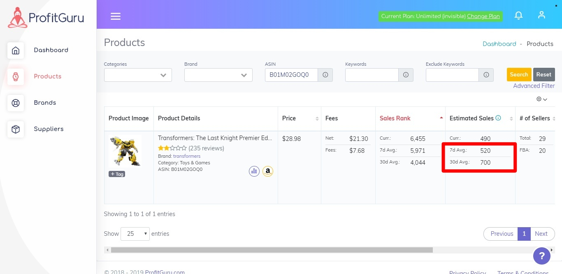Click the ASIN field info icon
This screenshot has width=562, height=274.
point(325,75)
